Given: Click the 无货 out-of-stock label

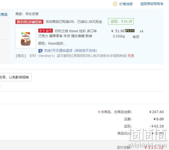Looking at the screenshot, I should click(x=131, y=56).
